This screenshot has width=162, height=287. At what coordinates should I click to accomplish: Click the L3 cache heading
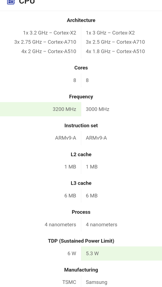(x=81, y=183)
